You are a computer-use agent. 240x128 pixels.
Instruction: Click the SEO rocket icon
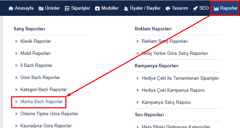195,8
